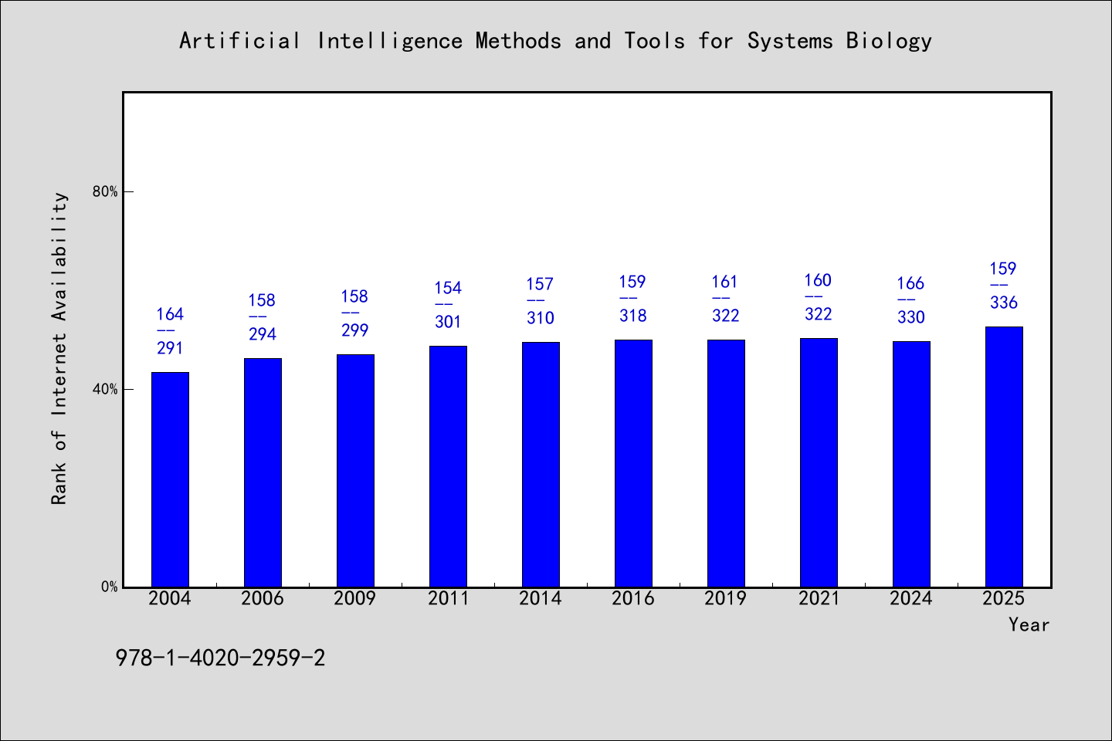Click the value 291 above the 2004 bar
Screen dimensions: 1112x741
pos(170,348)
